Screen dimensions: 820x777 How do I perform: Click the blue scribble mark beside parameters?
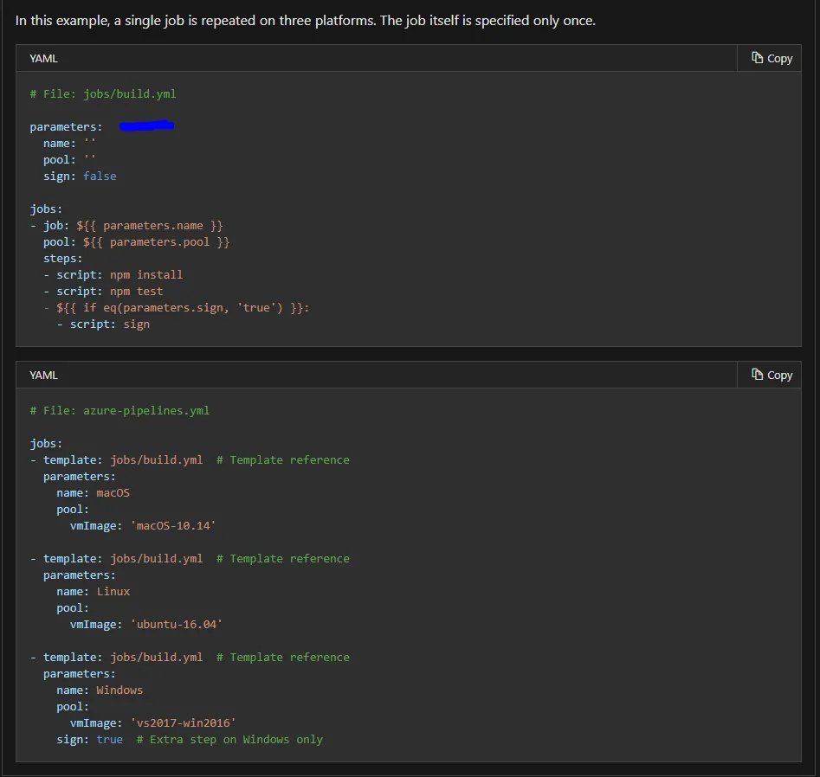click(x=147, y=126)
